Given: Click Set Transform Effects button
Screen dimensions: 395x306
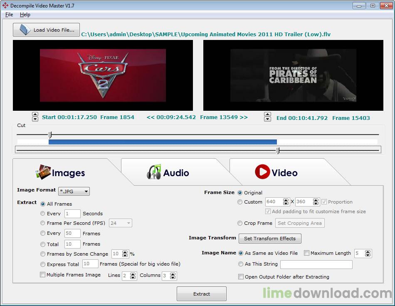Looking at the screenshot, I should 269,239.
